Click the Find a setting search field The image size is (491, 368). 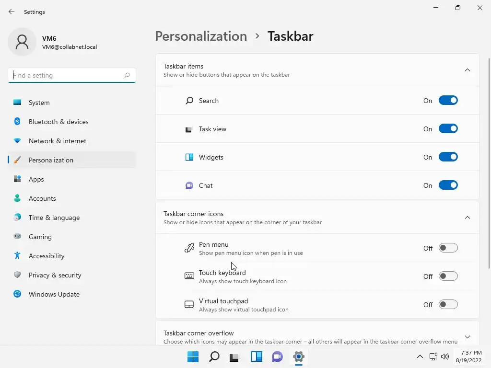tap(72, 75)
